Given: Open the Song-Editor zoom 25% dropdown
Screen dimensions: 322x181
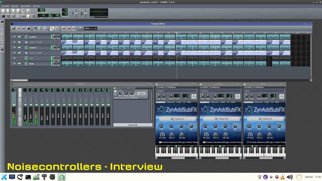Looking at the screenshot, I should click(91, 28).
